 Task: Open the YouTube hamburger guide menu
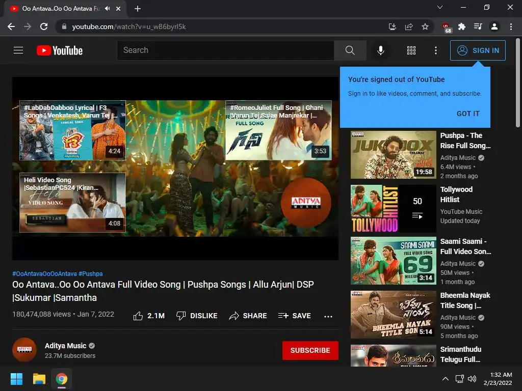(x=18, y=50)
